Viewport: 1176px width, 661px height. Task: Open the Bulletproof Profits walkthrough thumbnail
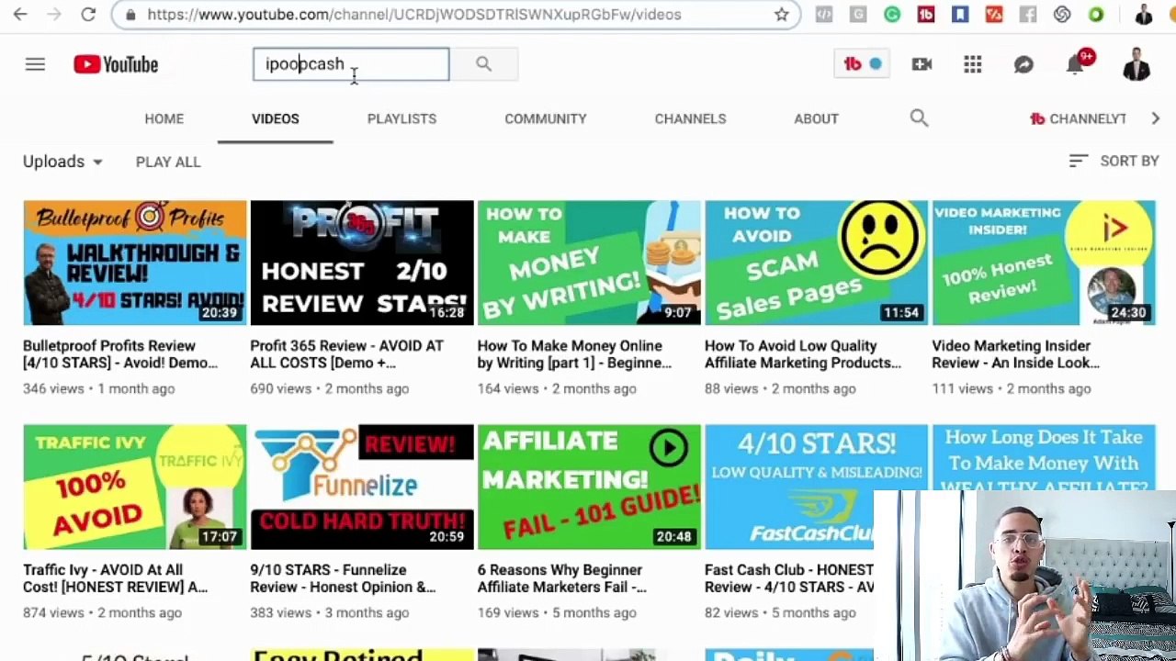(x=135, y=263)
